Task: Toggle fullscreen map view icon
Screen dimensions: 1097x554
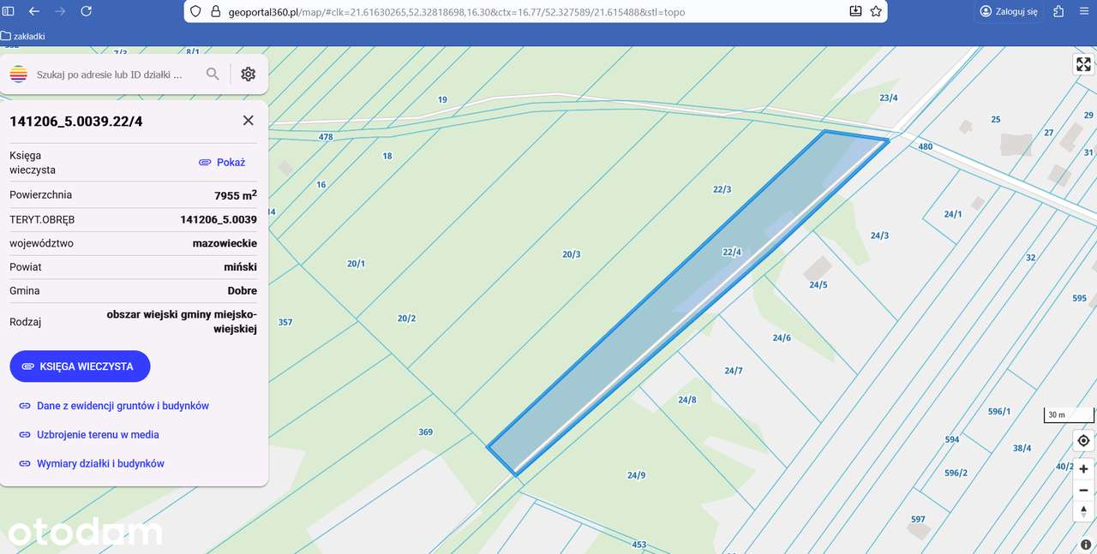Action: 1083,64
